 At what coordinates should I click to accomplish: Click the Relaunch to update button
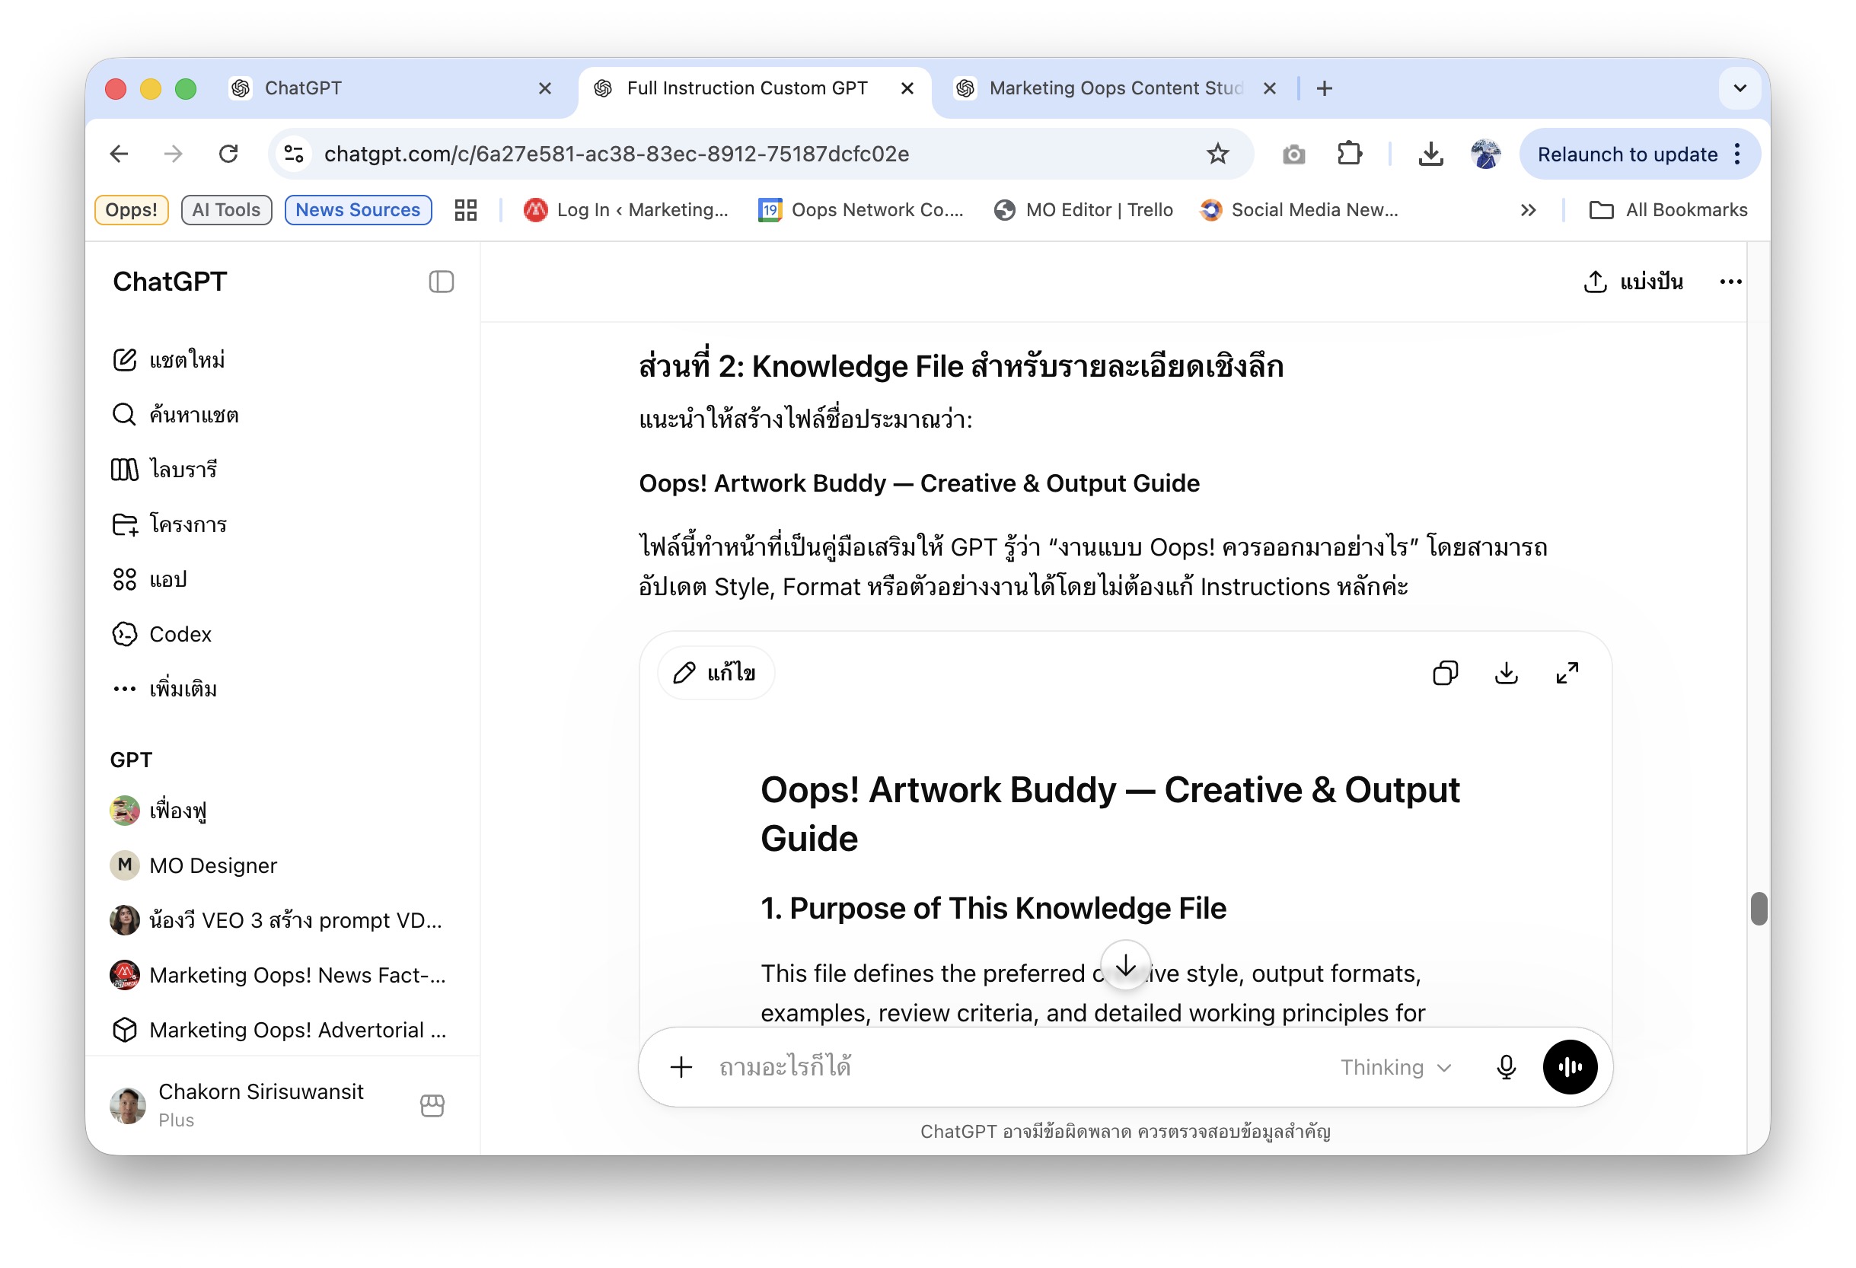[x=1628, y=154]
